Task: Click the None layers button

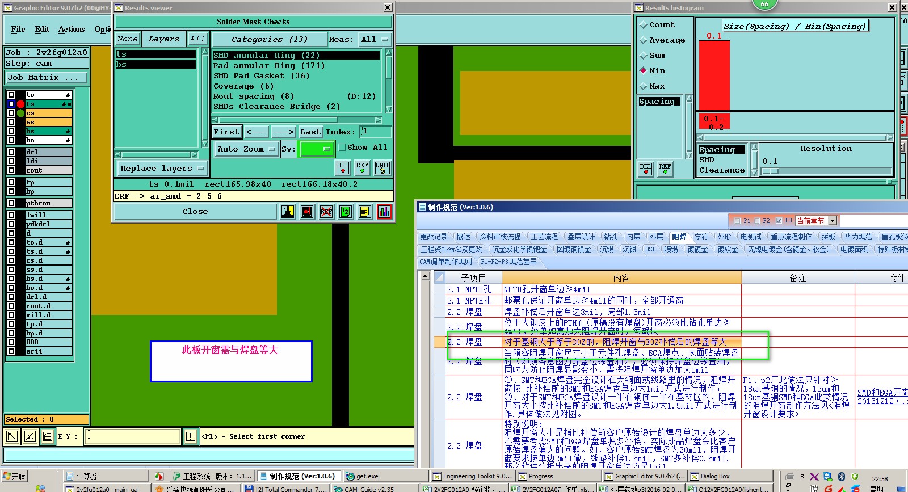Action: (x=127, y=39)
